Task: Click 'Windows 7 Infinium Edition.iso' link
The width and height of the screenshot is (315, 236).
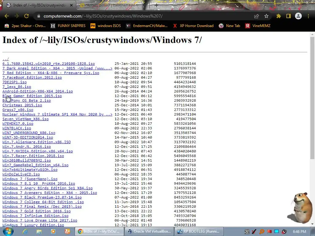Action: pyautogui.click(x=35, y=216)
